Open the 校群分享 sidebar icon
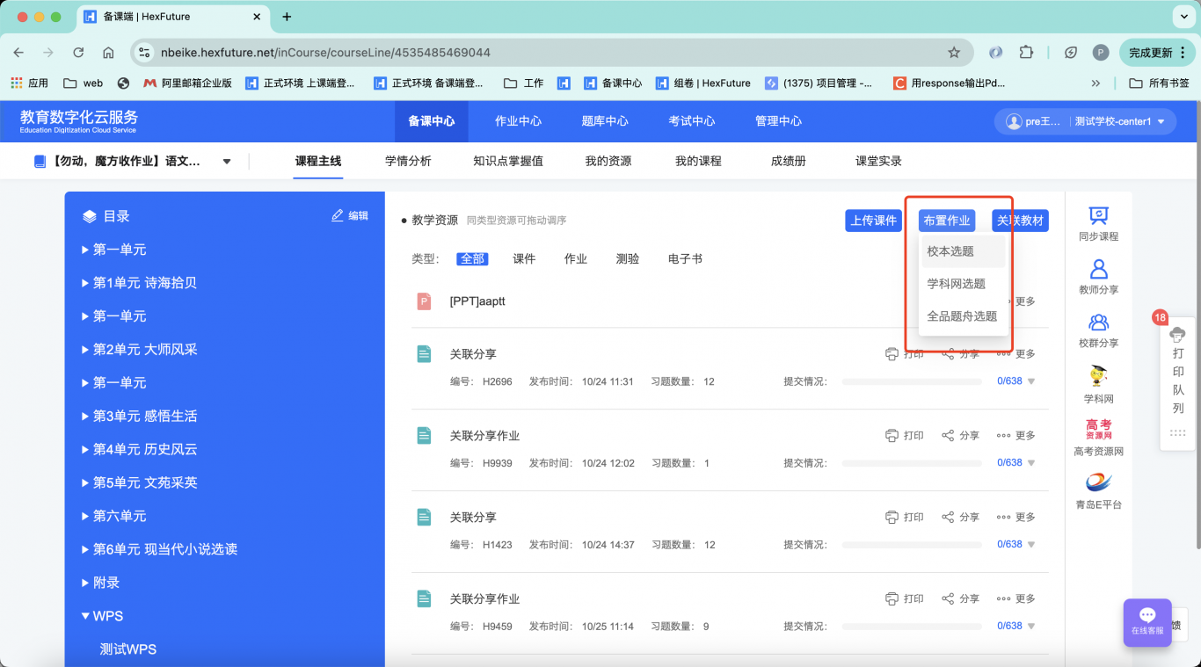 1098,330
